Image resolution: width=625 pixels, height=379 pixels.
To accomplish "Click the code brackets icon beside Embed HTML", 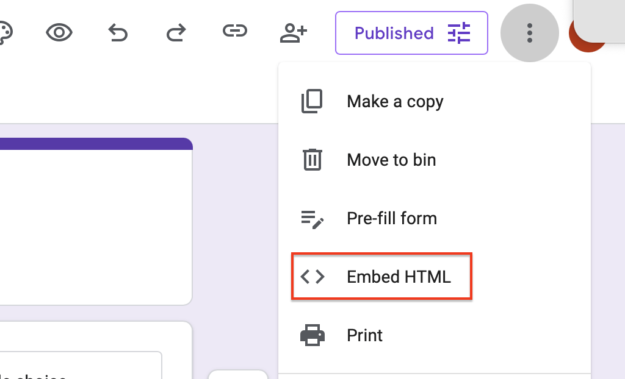I will (x=312, y=276).
